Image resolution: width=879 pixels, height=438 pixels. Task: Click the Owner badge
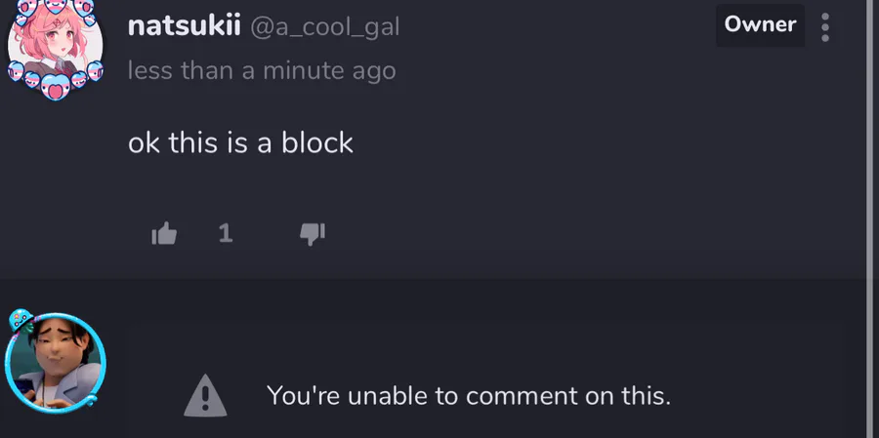pos(760,24)
